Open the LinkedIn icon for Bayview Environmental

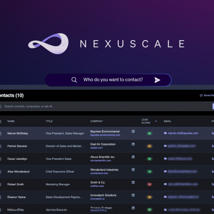pos(133,131)
